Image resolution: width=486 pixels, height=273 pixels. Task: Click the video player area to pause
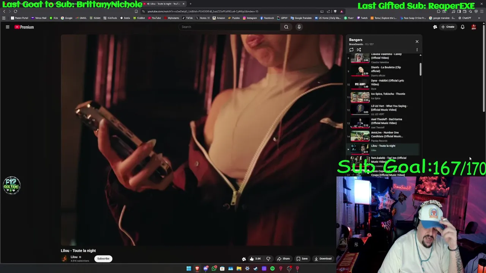coord(202,140)
